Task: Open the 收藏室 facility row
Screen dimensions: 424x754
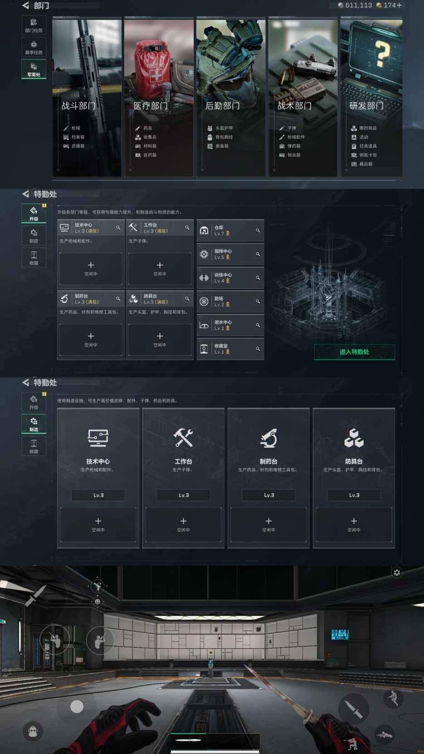Action: [230, 349]
